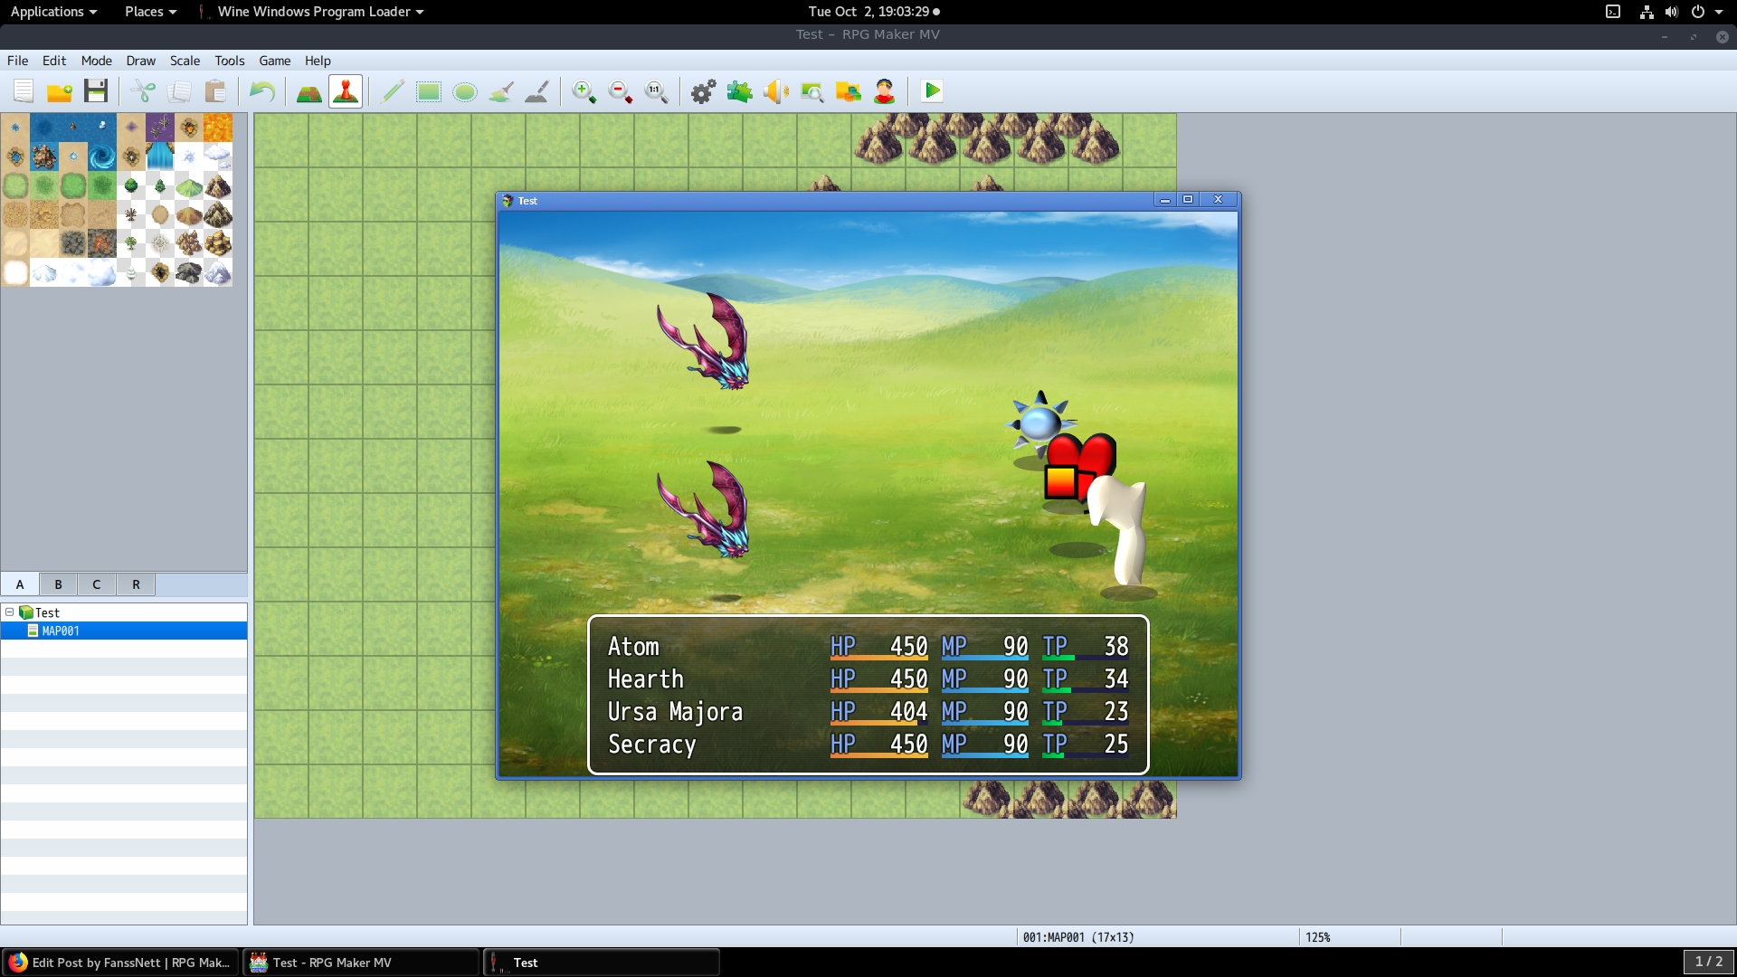
Task: Open the Draw menu
Action: pos(141,61)
